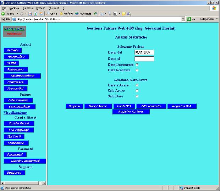The image size is (220, 191).
Task: Click the page icon in the address bar
Action: point(14,19)
